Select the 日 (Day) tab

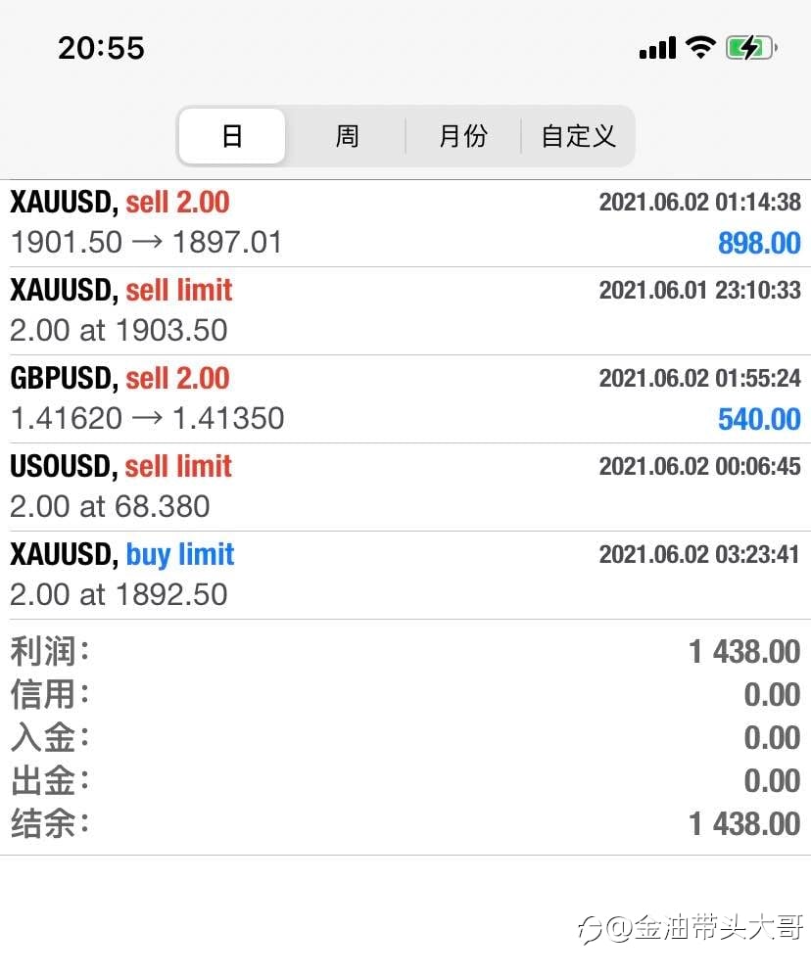coord(232,136)
